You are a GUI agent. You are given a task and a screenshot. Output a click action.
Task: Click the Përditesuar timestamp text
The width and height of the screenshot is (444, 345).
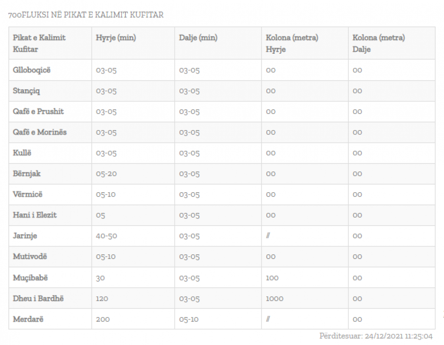pos(376,336)
